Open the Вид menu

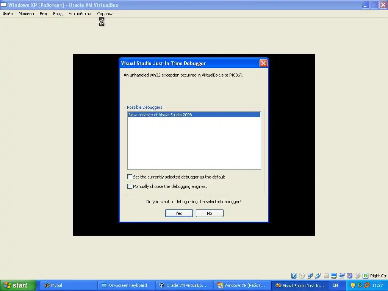43,14
